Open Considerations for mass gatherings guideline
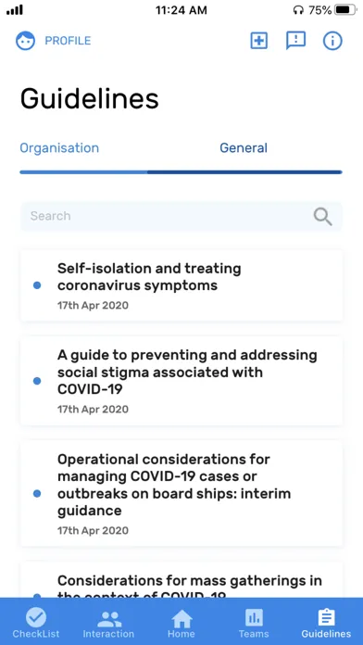This screenshot has height=645, width=363. [181, 580]
